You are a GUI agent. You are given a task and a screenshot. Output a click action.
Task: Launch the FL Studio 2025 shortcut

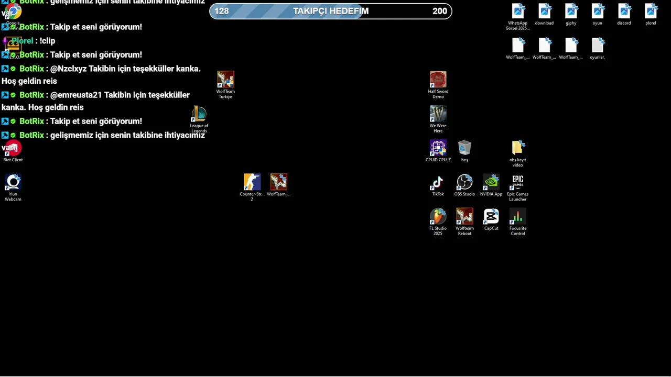(438, 222)
